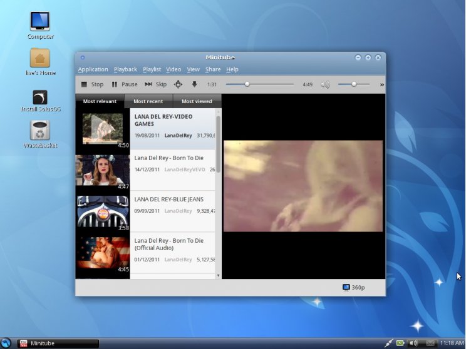Click the date 19/08/2011
The image size is (466, 349).
click(x=147, y=136)
